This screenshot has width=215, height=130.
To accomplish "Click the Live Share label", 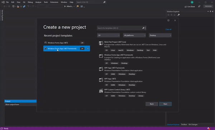I will tap(191, 6).
